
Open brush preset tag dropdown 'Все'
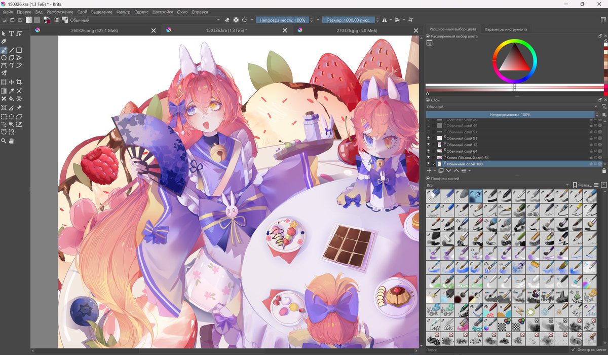(498, 185)
